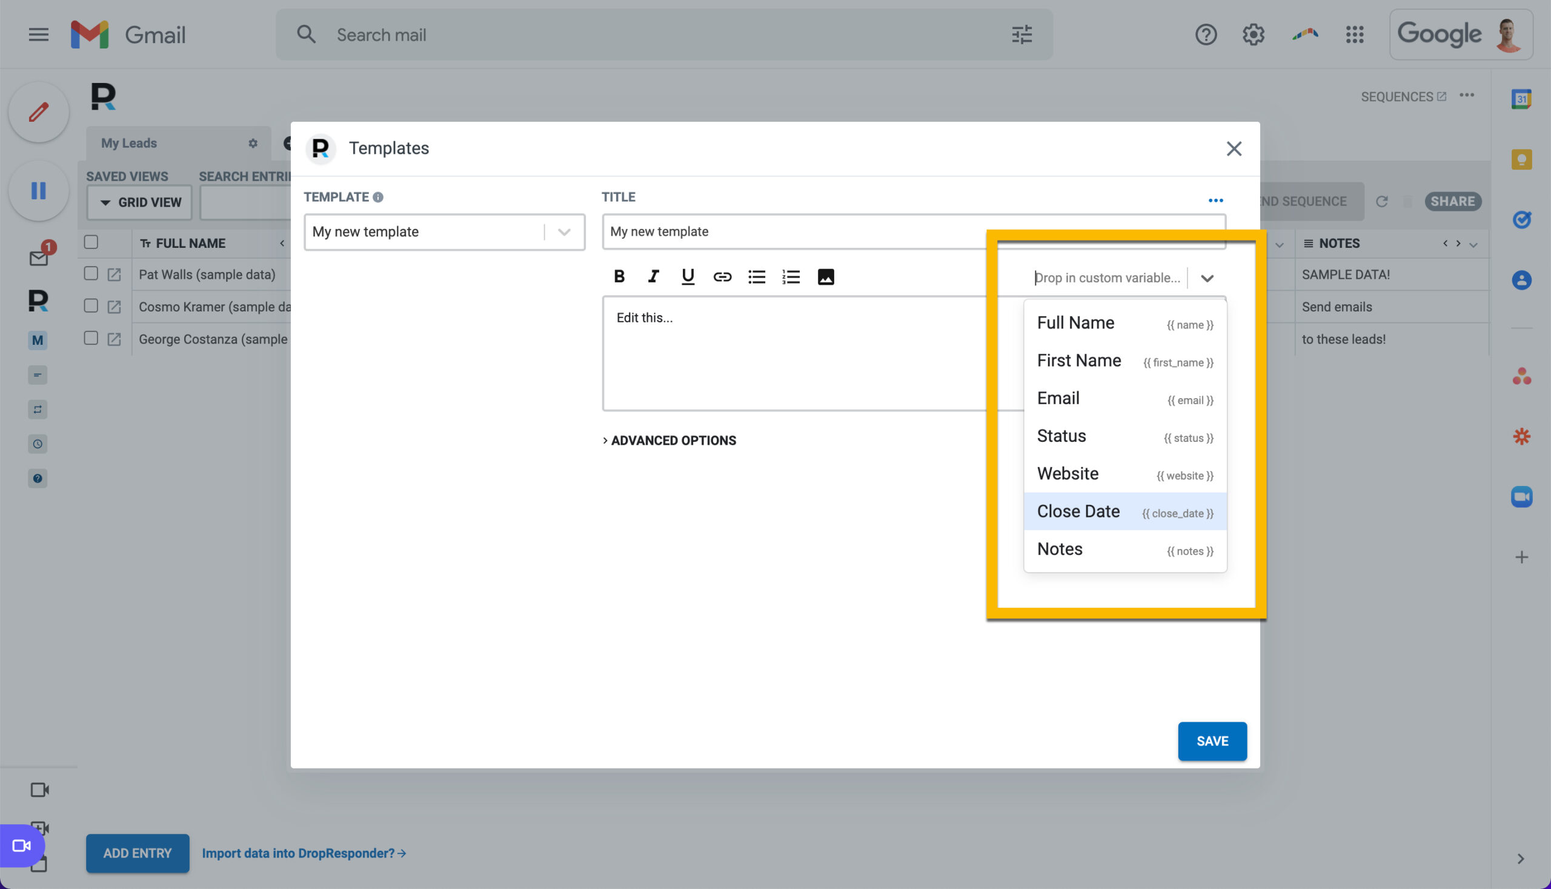Open Google Keep side panel icon
The height and width of the screenshot is (889, 1551).
tap(1521, 159)
